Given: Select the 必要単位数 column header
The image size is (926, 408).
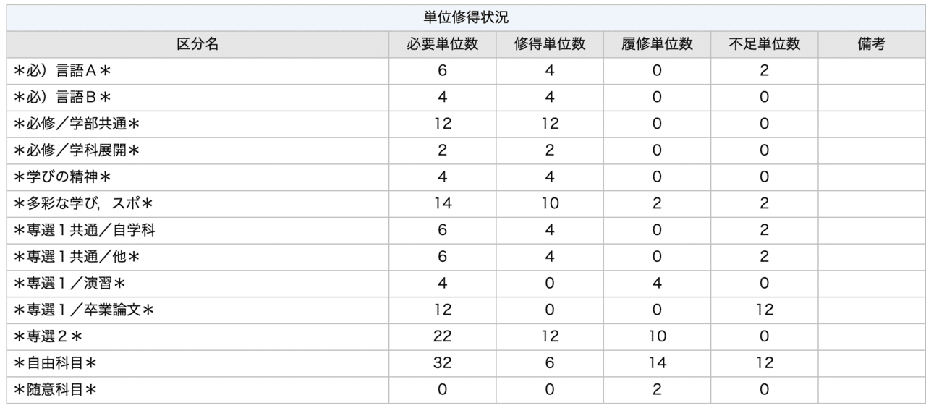Looking at the screenshot, I should pos(442,44).
